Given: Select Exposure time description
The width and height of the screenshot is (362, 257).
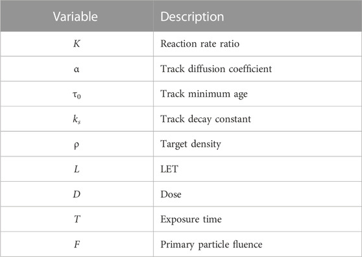Looking at the screenshot, I should point(191,219).
